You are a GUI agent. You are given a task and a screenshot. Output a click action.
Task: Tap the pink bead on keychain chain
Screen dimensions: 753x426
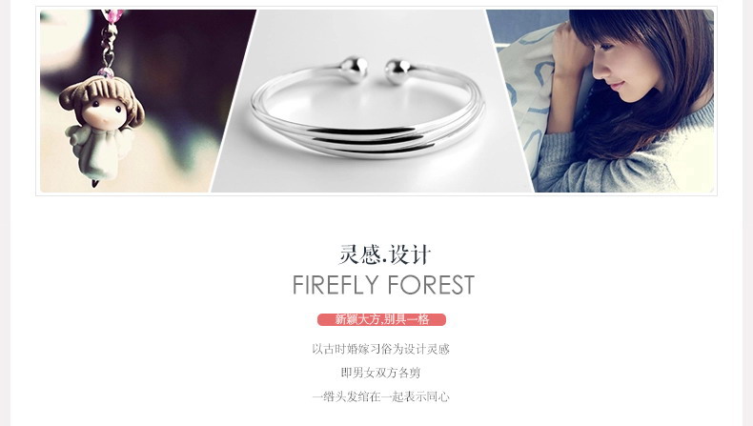[106, 72]
